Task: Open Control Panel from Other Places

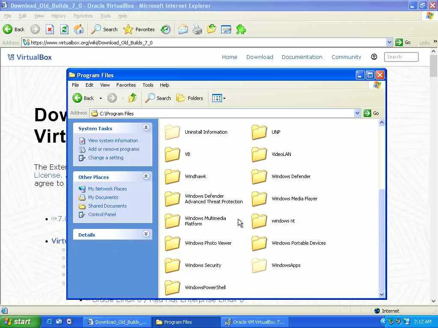Action: [x=102, y=214]
